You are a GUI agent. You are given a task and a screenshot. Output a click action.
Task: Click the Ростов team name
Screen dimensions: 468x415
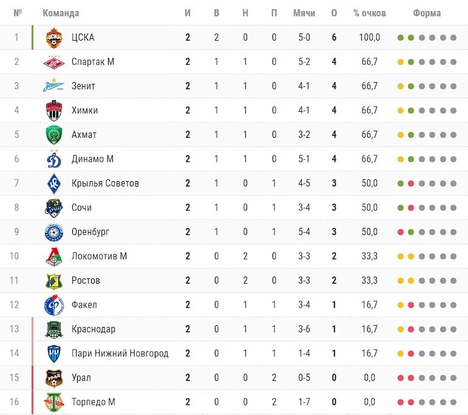(x=86, y=281)
